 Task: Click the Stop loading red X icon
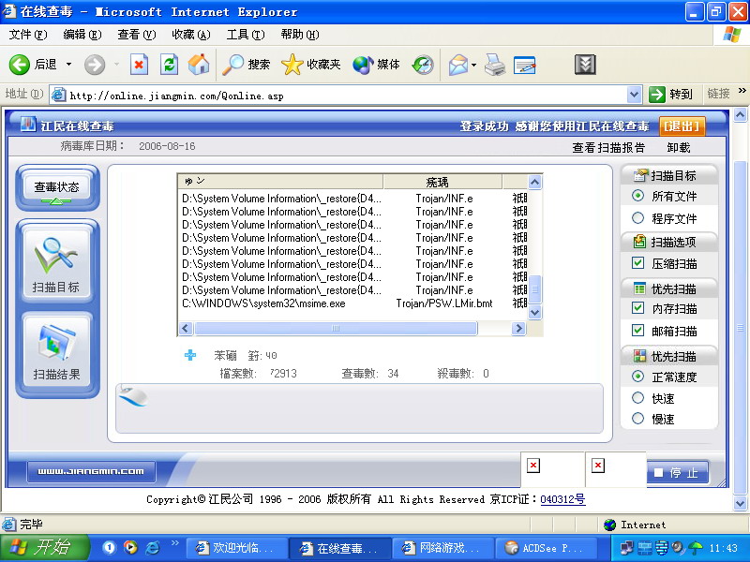[x=139, y=65]
